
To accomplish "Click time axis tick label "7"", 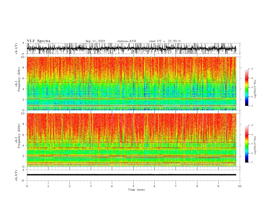I will 176,186.
